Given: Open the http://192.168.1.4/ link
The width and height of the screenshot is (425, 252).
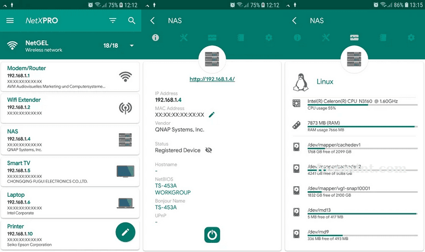Looking at the screenshot, I should tap(212, 79).
